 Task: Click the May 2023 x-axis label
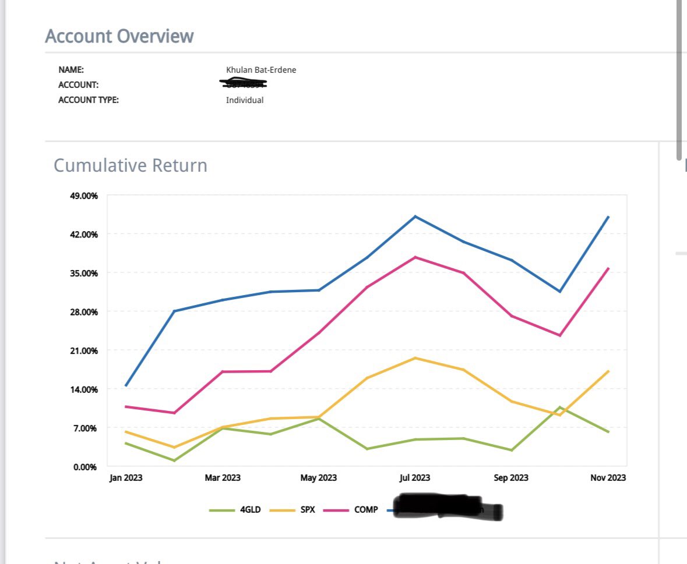click(x=319, y=478)
